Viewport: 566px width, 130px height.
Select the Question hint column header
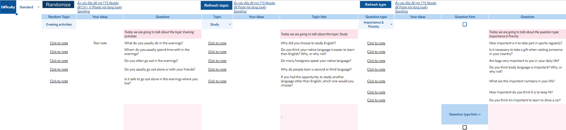click(465, 17)
